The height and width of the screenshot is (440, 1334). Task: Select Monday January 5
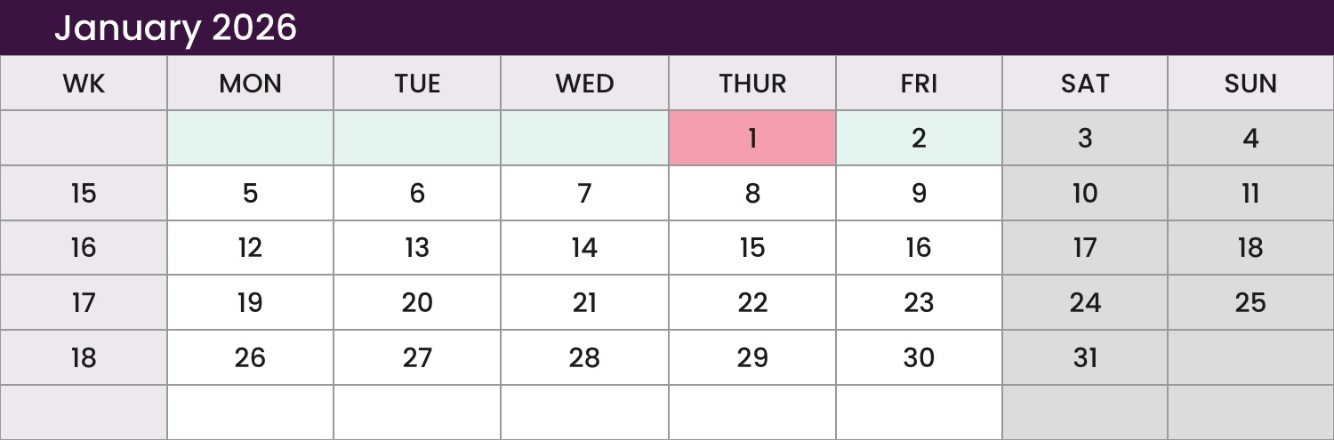pyautogui.click(x=250, y=193)
